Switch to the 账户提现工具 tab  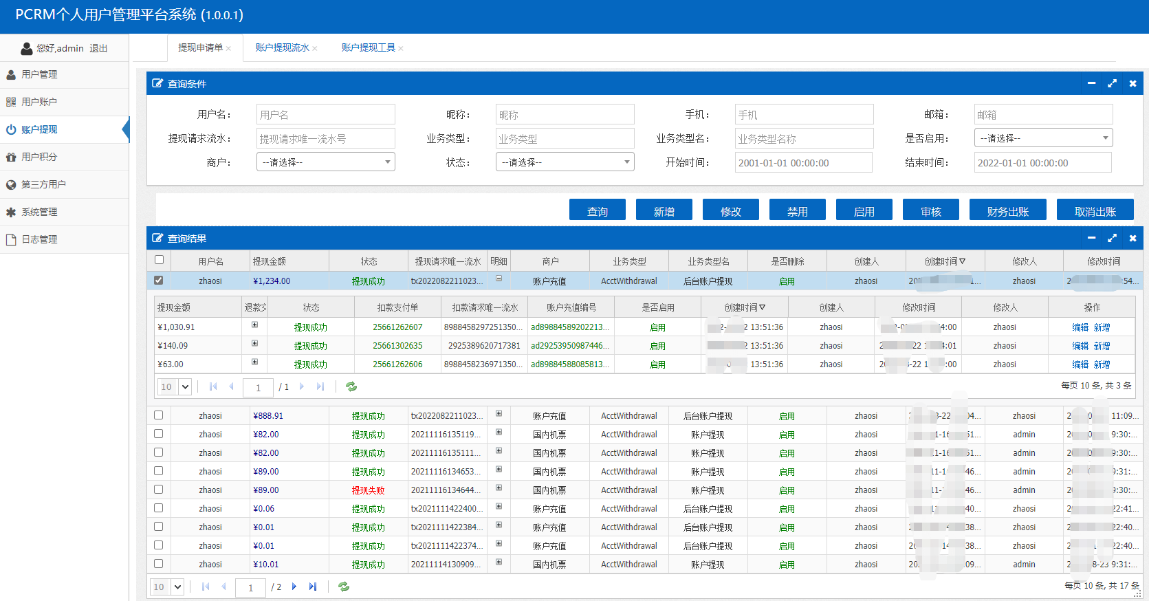tap(368, 47)
